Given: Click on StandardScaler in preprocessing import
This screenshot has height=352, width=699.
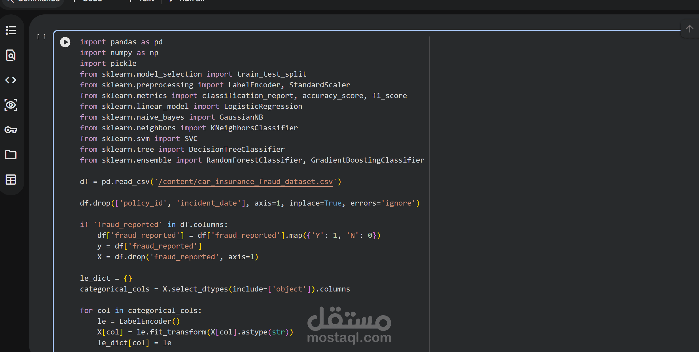Looking at the screenshot, I should point(319,85).
